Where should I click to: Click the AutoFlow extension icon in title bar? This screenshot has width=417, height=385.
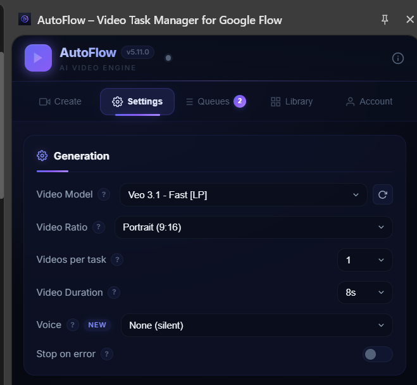coord(25,19)
